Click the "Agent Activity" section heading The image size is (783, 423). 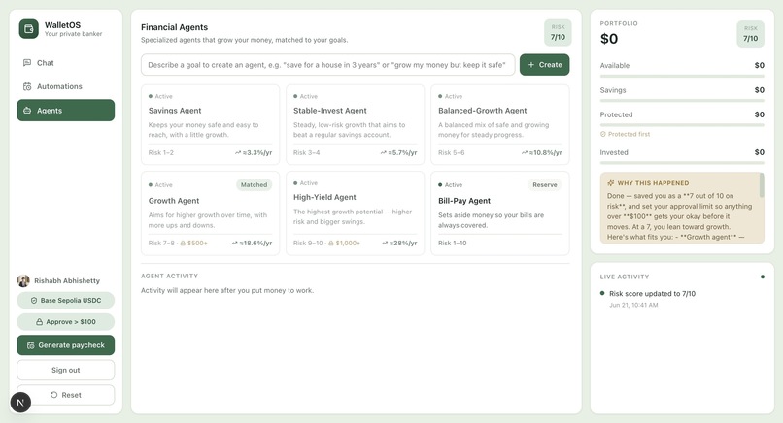tap(169, 276)
